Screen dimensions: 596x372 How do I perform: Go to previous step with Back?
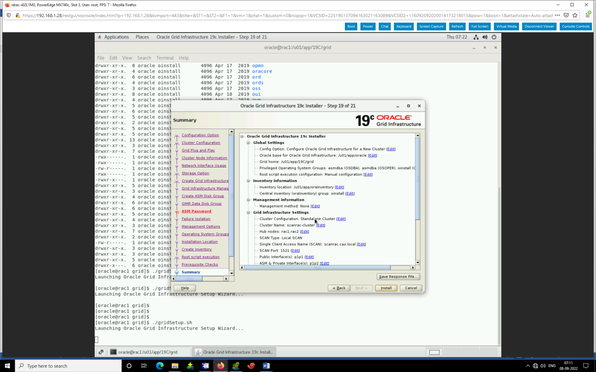339,288
